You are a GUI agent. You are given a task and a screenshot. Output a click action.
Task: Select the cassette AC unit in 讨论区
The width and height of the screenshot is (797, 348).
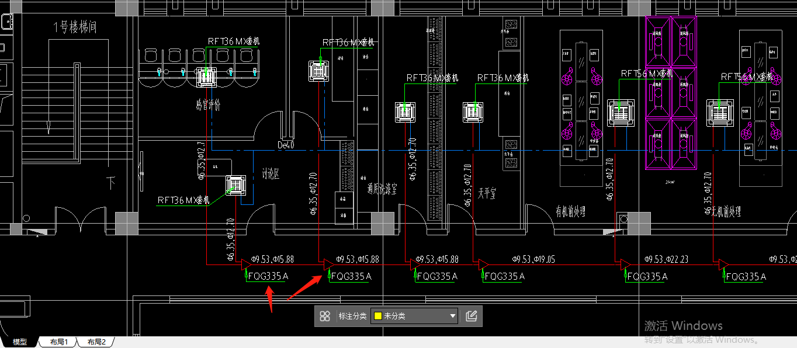(x=236, y=185)
